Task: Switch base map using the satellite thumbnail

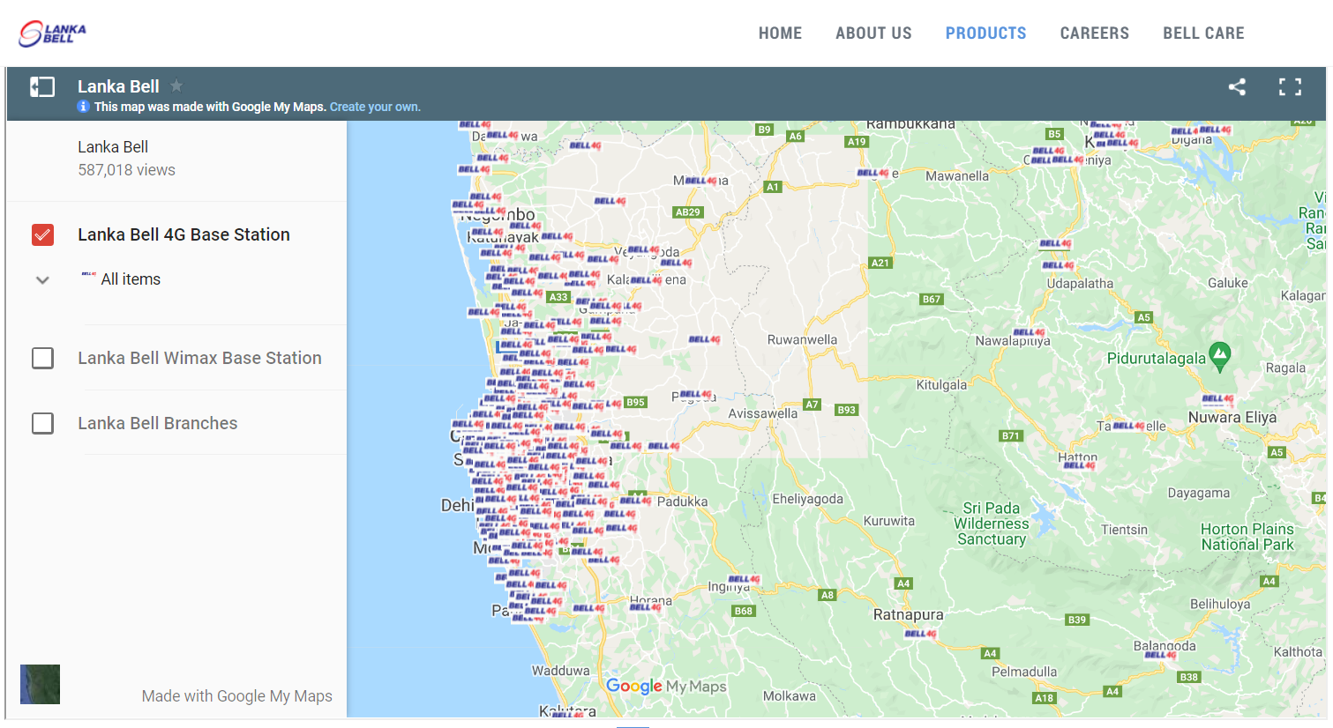Action: [x=40, y=684]
